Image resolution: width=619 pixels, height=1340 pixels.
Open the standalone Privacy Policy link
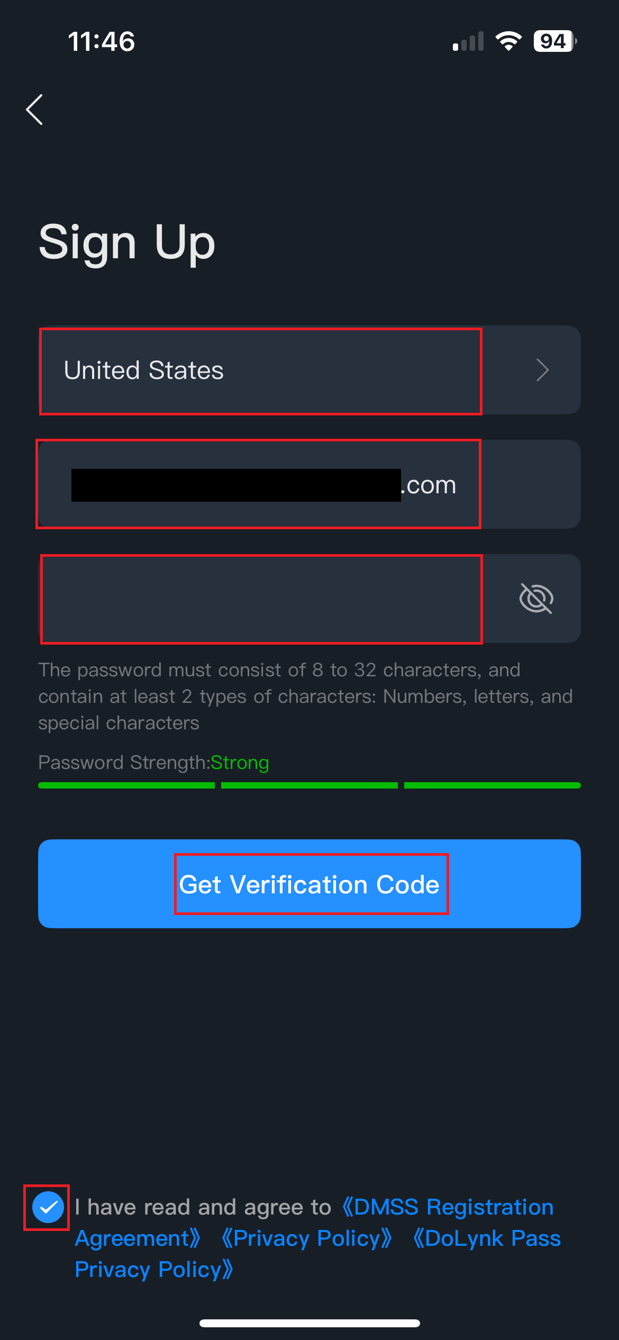tap(307, 1238)
